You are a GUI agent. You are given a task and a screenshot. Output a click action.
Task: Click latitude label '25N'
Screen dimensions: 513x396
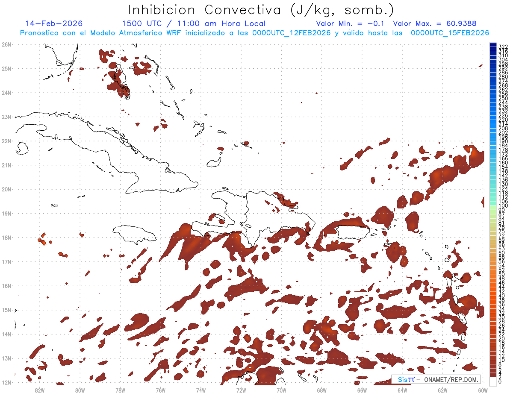click(6, 68)
